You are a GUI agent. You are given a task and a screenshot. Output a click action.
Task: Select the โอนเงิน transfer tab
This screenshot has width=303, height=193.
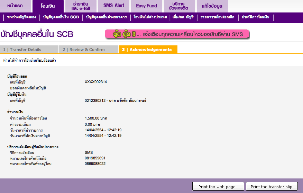pos(48,6)
